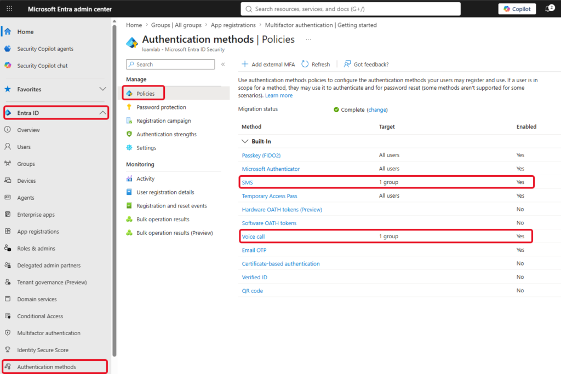This screenshot has width=561, height=374.
Task: Open the notifications bell icon
Action: 549,9
